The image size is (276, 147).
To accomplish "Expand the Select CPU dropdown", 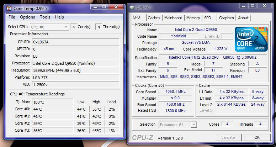I will tap(49, 27).
